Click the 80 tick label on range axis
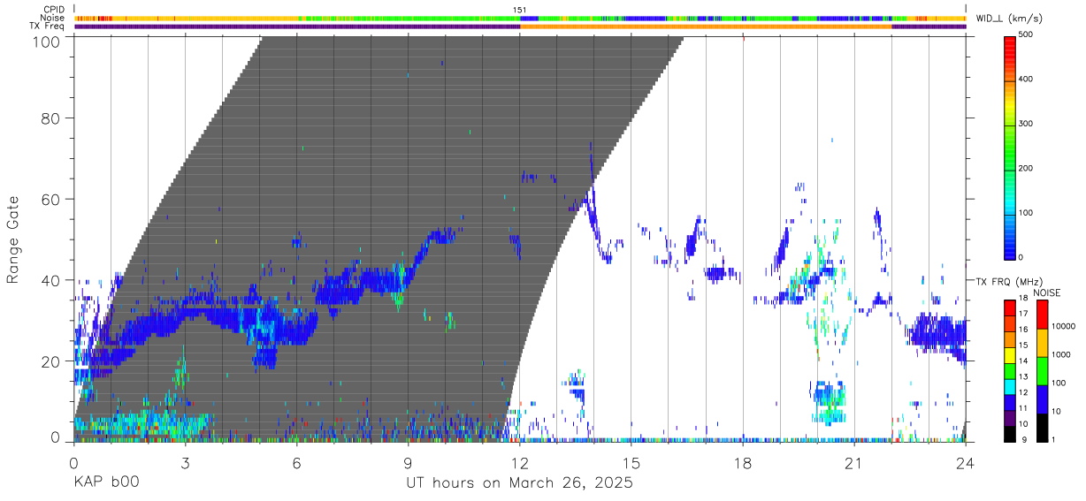Screen dimensions: 1086x501 click(50, 118)
